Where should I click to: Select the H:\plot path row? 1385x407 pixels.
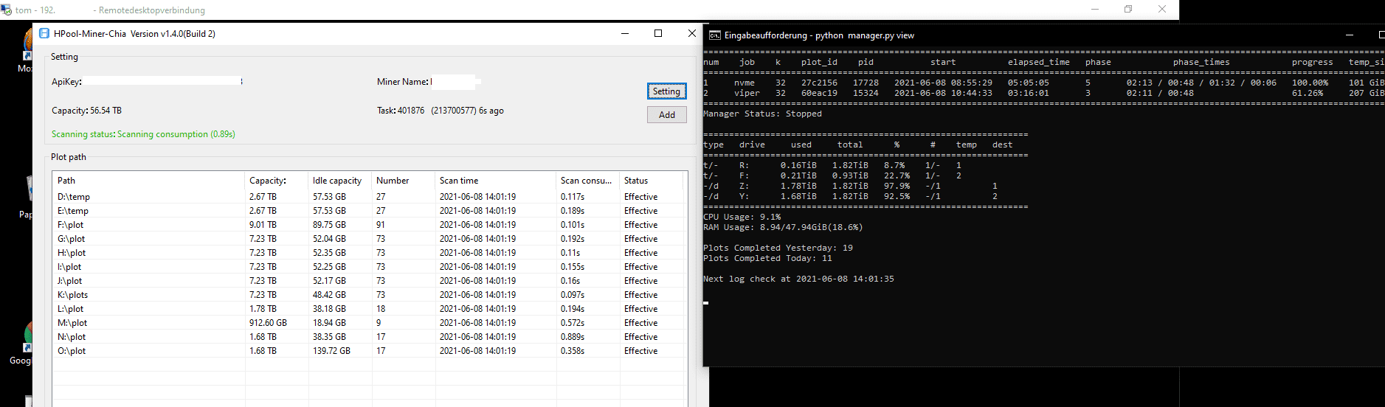pos(368,253)
